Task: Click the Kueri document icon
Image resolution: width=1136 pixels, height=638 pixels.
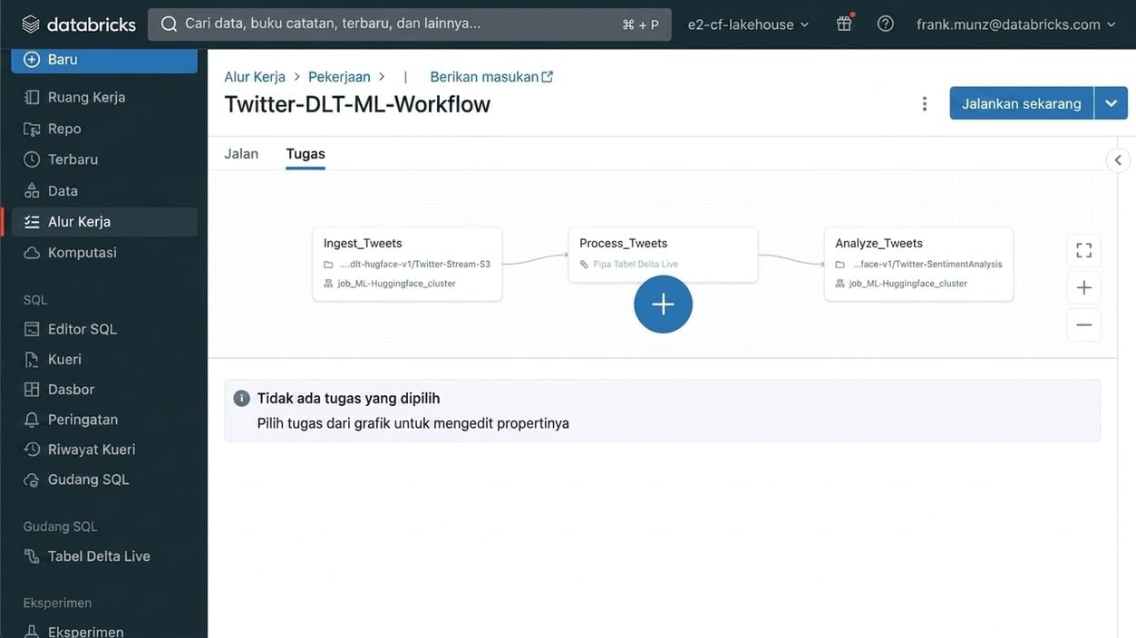Action: coord(32,359)
